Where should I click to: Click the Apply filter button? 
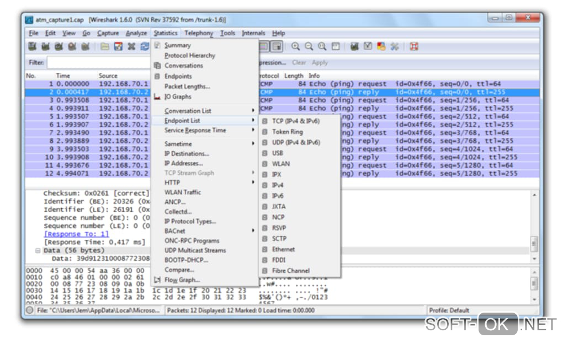[320, 62]
